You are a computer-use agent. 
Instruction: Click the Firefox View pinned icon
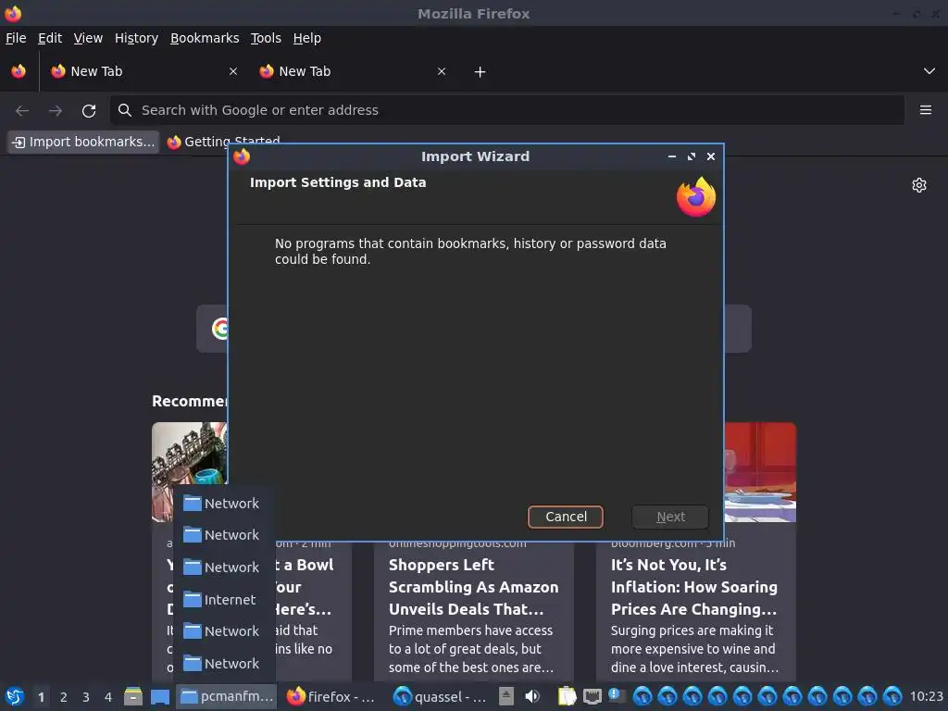click(x=19, y=71)
